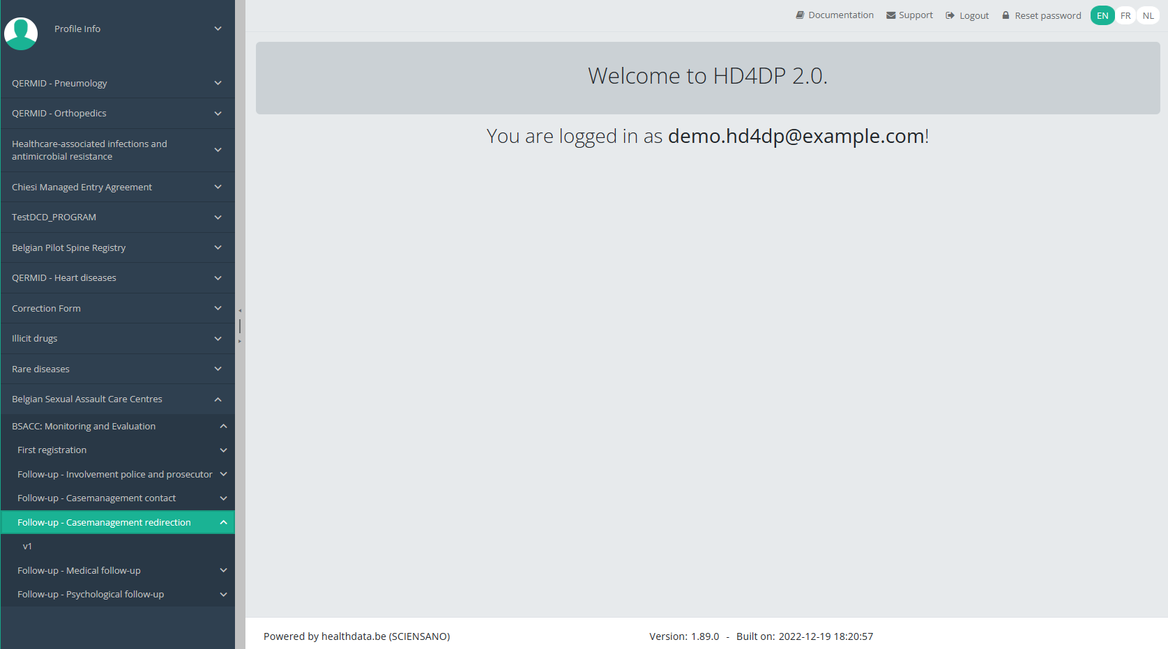This screenshot has height=649, width=1168.
Task: Switch language to NL
Action: (1148, 15)
